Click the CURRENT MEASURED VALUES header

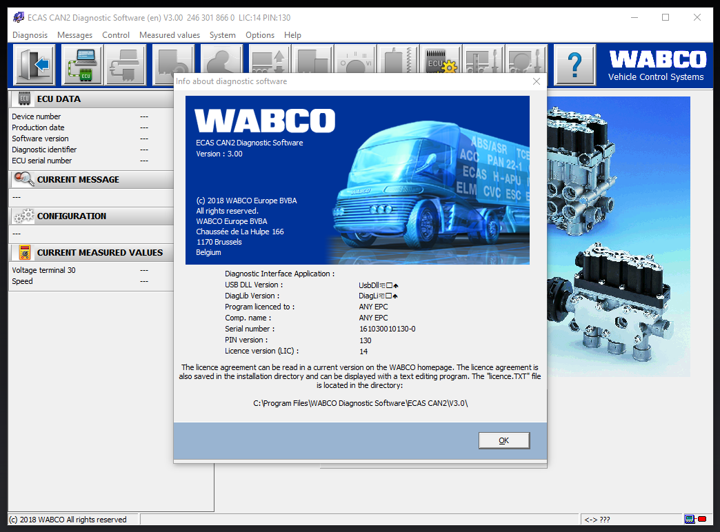[91, 252]
